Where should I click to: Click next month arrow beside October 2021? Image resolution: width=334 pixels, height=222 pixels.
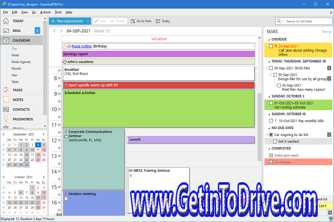44,177
